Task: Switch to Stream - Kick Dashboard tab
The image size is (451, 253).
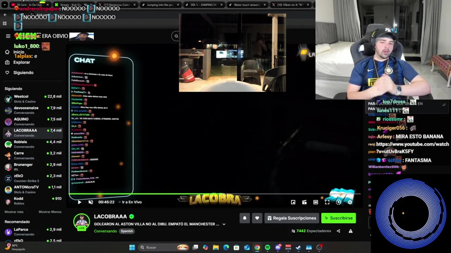Action: [x=72, y=5]
